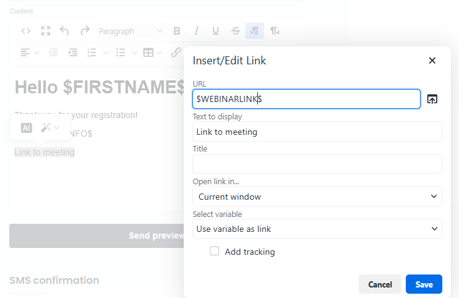Enable Add tracking checkbox
Viewport: 459px width, 298px height.
coord(214,251)
